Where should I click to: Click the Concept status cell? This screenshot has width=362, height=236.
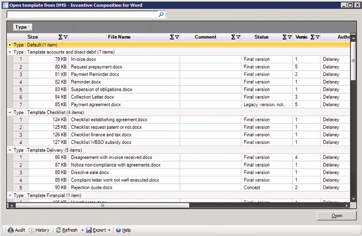267,187
